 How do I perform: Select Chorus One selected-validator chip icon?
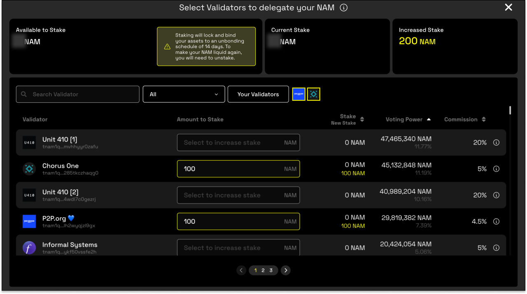click(x=314, y=94)
